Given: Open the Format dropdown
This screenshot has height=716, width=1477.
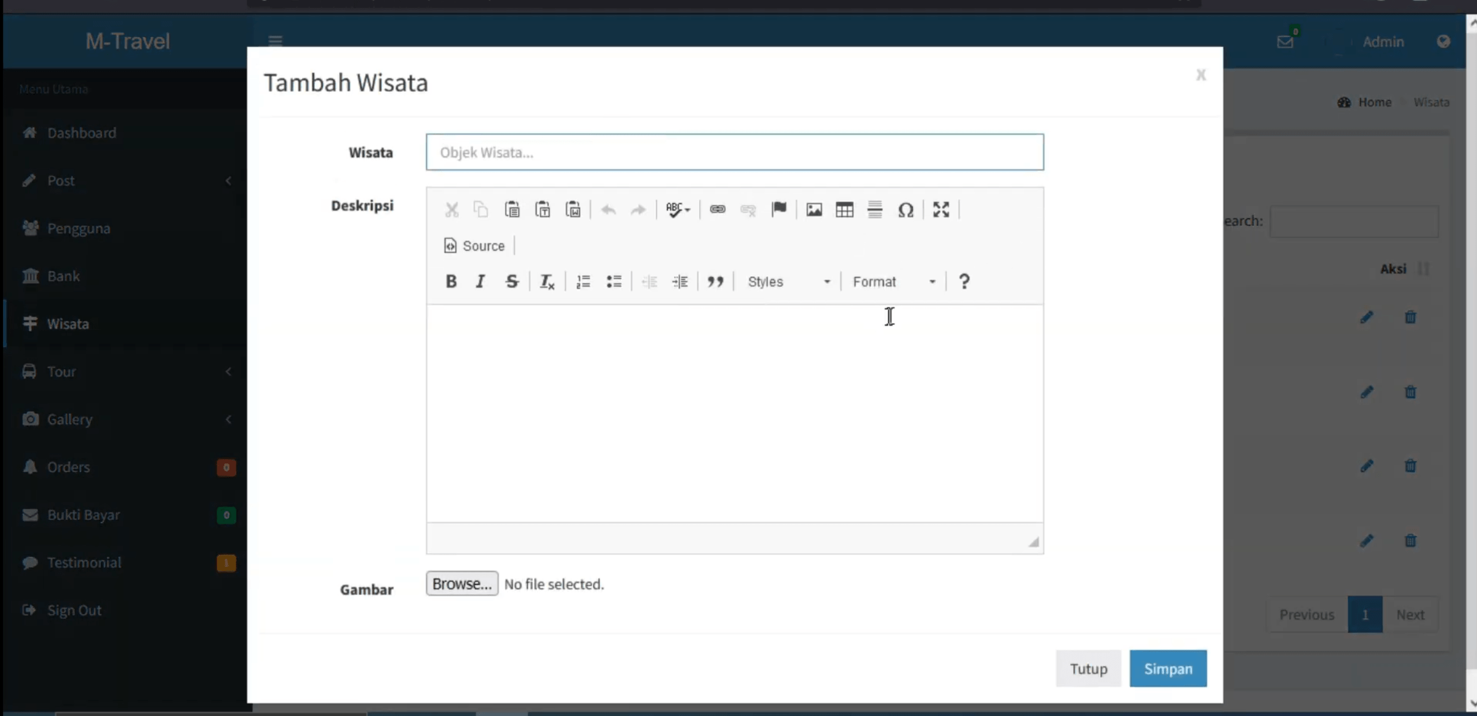Looking at the screenshot, I should coord(894,281).
